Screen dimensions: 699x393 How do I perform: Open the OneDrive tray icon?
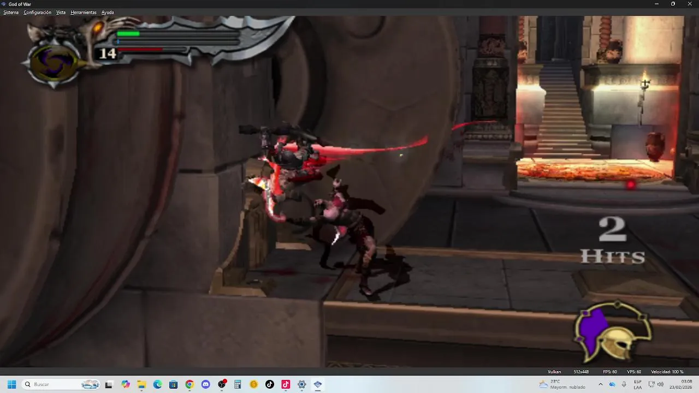pos(612,384)
